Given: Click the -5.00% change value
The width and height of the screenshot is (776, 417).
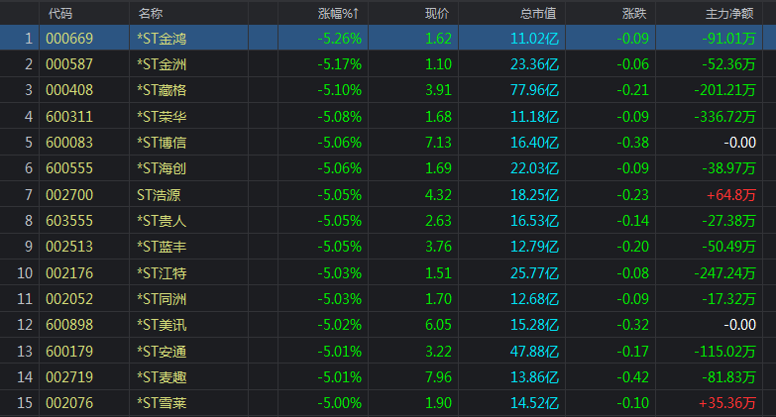Looking at the screenshot, I should tap(340, 403).
